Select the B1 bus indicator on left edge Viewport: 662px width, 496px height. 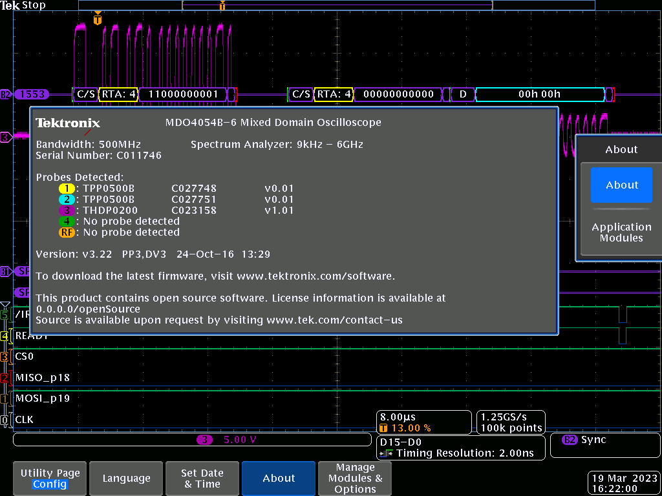tap(5, 272)
